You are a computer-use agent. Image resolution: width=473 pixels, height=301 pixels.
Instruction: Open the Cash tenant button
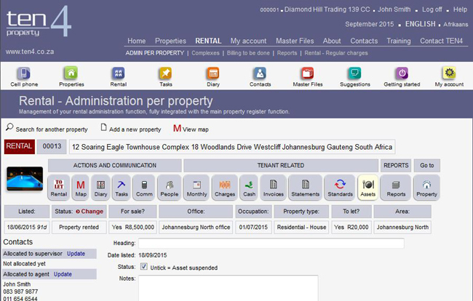coord(249,188)
